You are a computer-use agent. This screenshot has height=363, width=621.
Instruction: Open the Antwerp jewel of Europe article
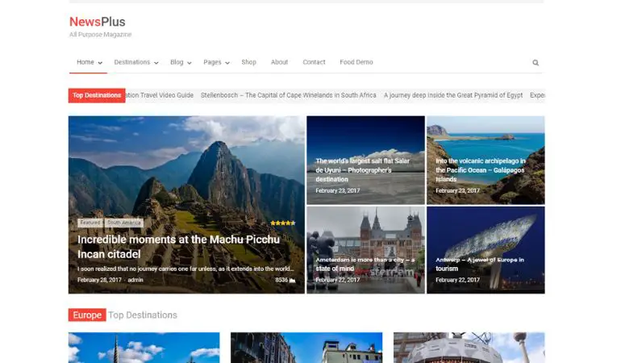(480, 265)
